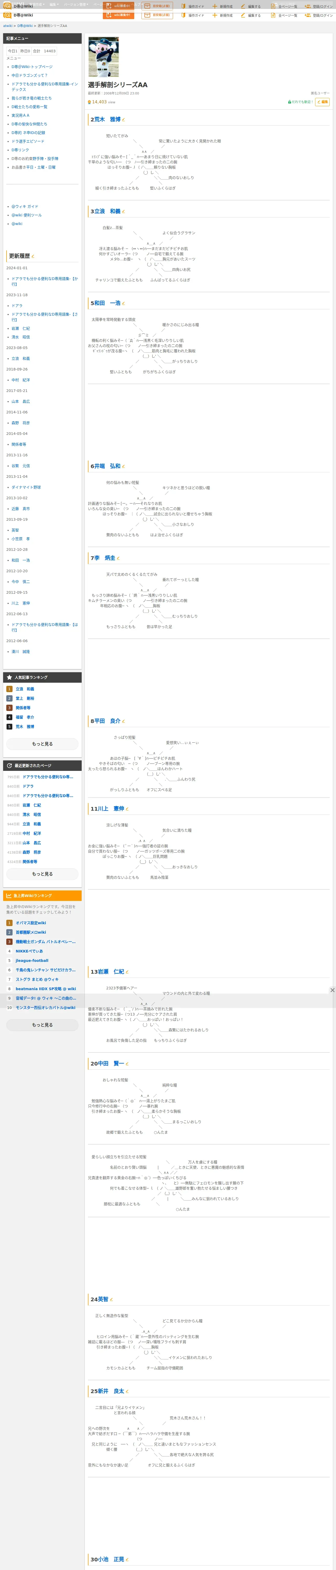Screen dimensions: 336x1570
Task: Open atwiki breadcrumb link
Action: pyautogui.click(x=8, y=26)
